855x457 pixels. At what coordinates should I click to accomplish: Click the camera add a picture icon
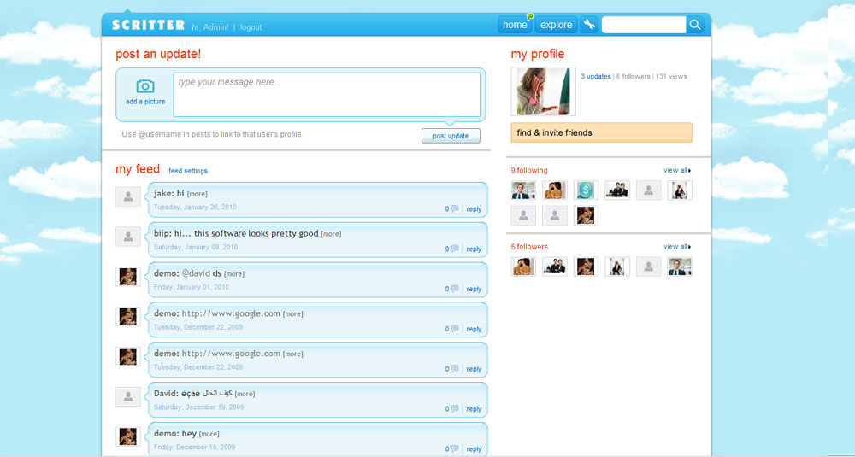click(x=145, y=86)
